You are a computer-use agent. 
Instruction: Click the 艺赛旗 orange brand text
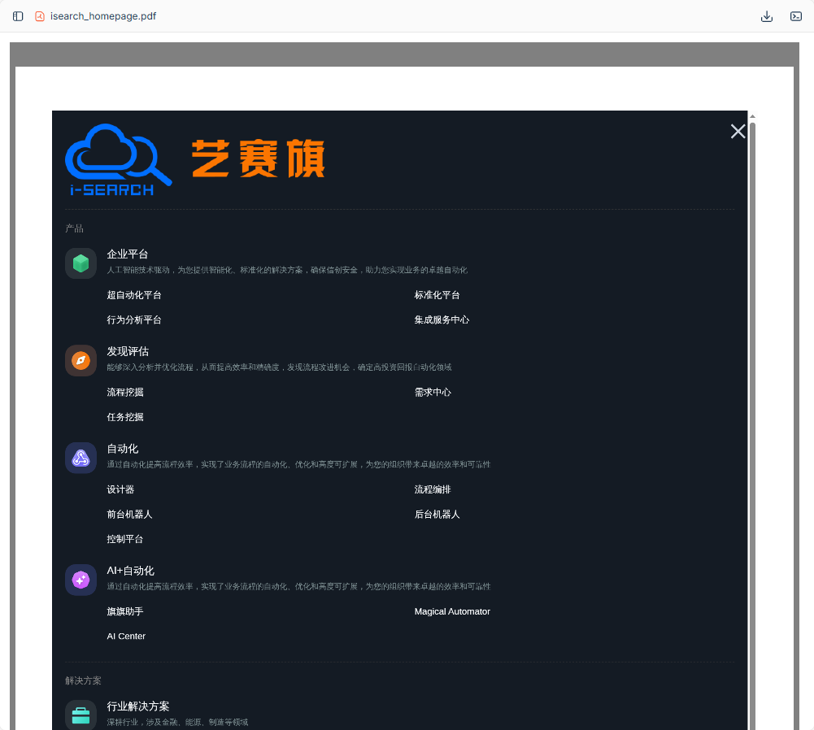tap(258, 159)
